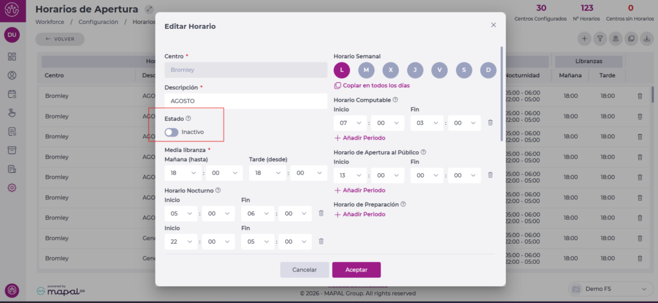Click the Aceptar button

pos(356,270)
